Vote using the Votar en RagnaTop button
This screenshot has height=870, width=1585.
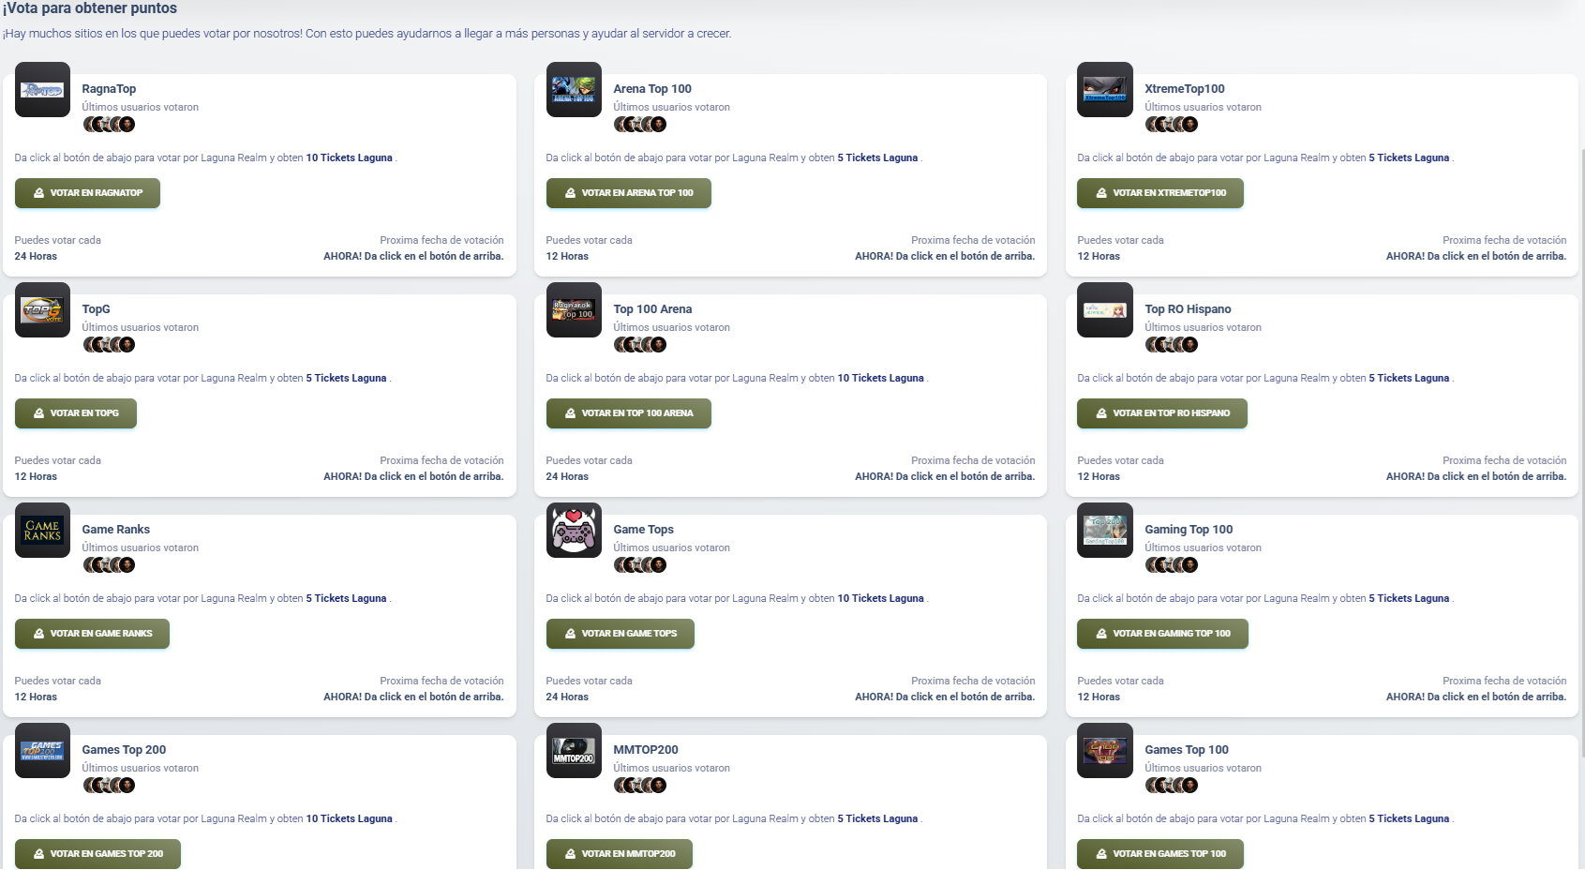coord(87,193)
